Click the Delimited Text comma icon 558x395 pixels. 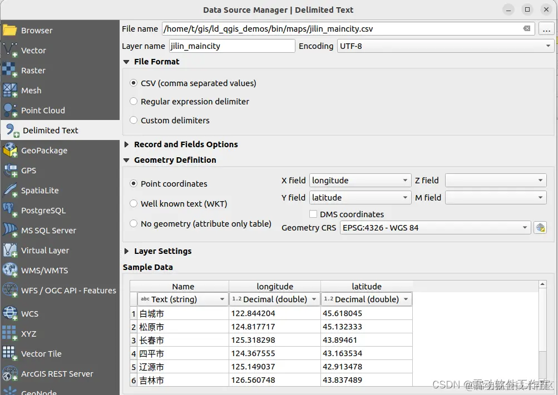(12, 131)
